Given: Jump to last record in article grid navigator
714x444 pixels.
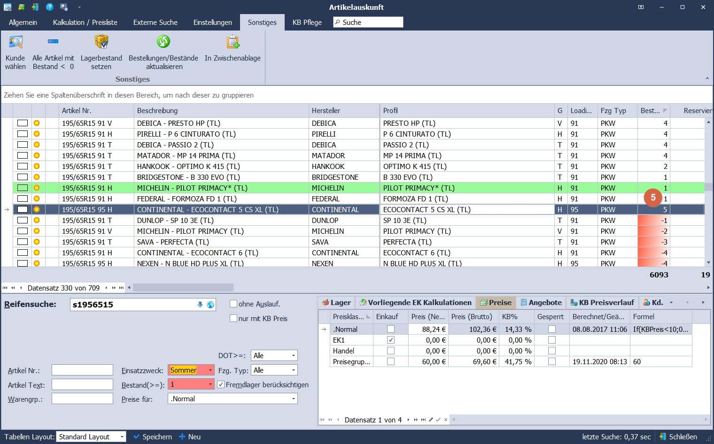Looking at the screenshot, I should 122,288.
